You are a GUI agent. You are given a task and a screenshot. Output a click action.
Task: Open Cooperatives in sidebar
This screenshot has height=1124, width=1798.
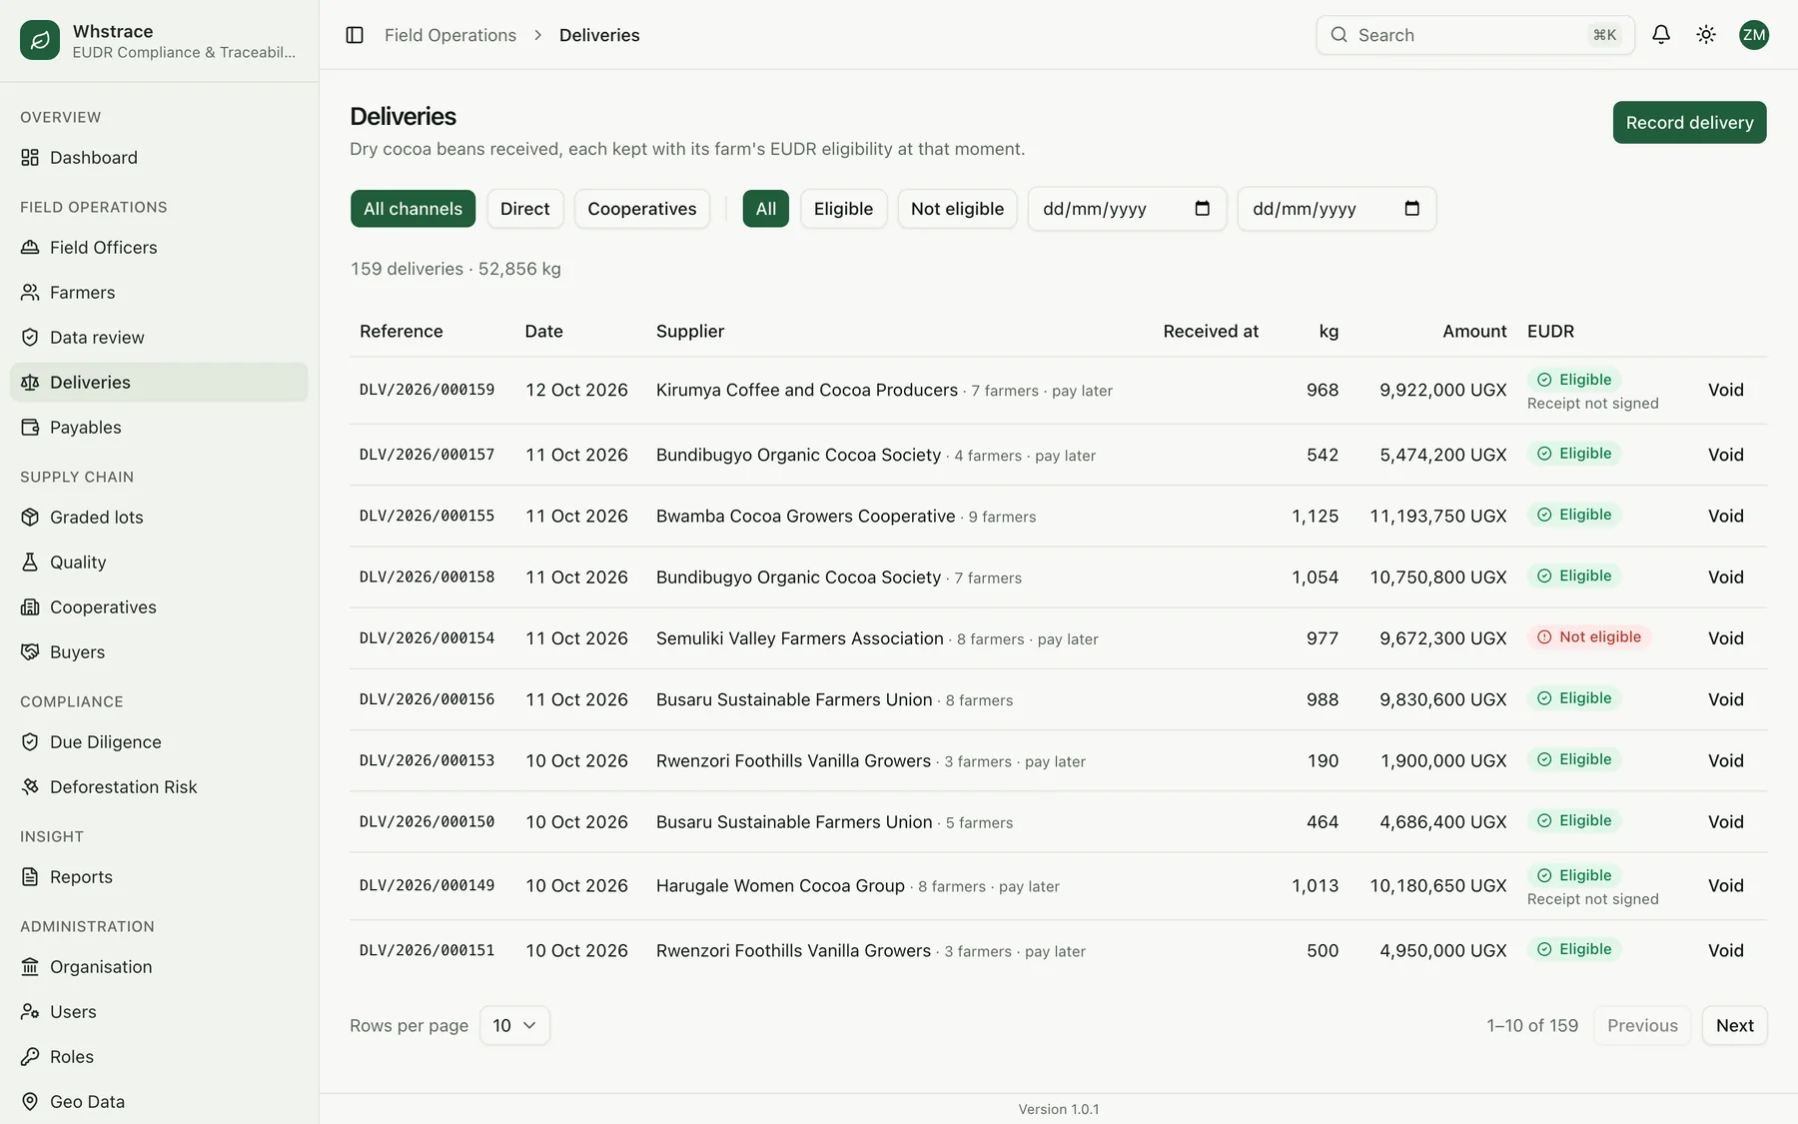pos(159,607)
